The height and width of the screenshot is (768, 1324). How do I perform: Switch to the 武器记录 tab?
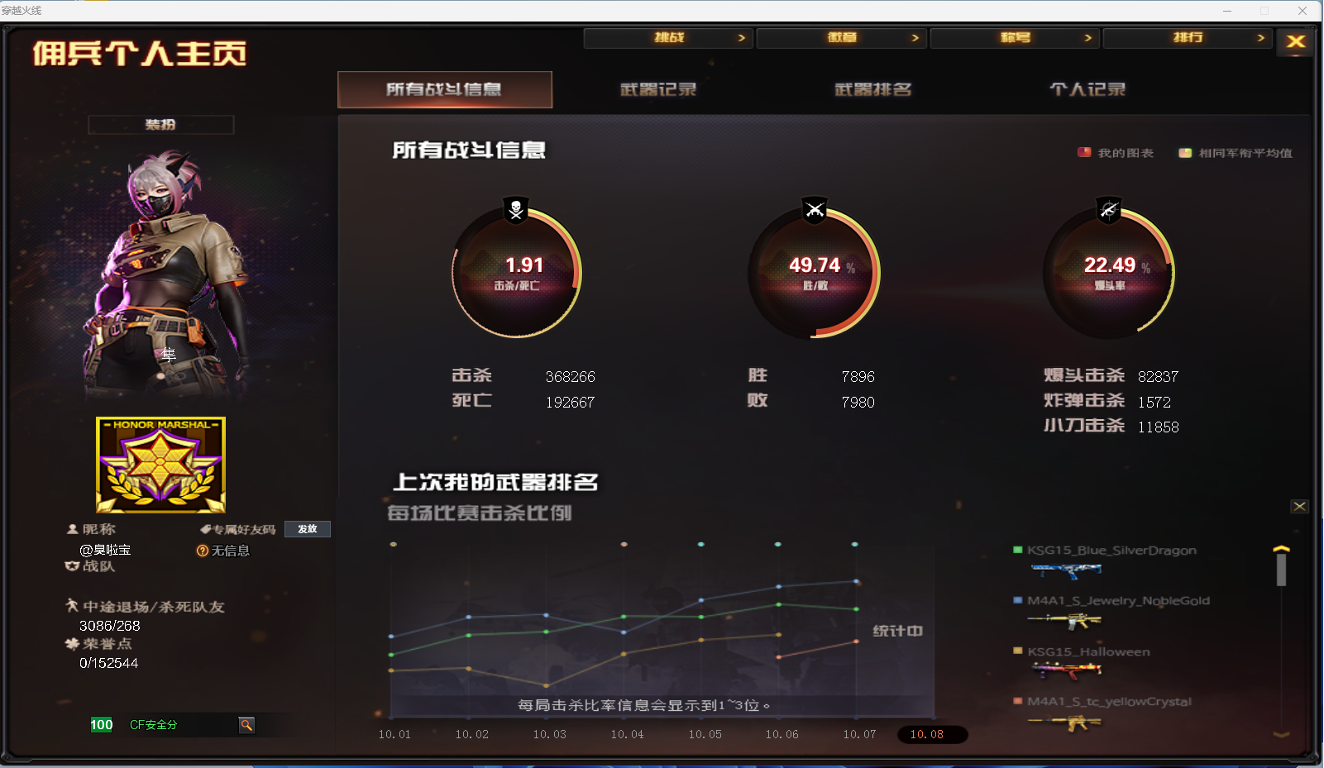(658, 89)
